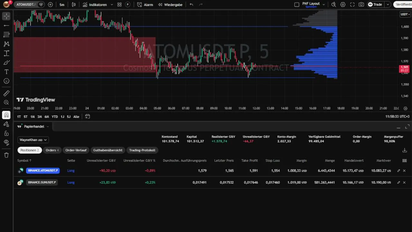This screenshot has width=412, height=232.
Task: Select the brush drawing tool
Action: point(6,63)
